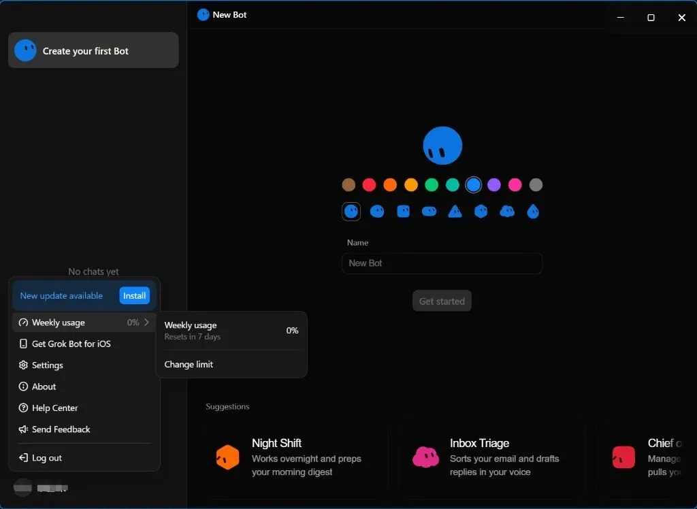Click the New update available text
Viewport: 697px width, 509px height.
(x=61, y=295)
